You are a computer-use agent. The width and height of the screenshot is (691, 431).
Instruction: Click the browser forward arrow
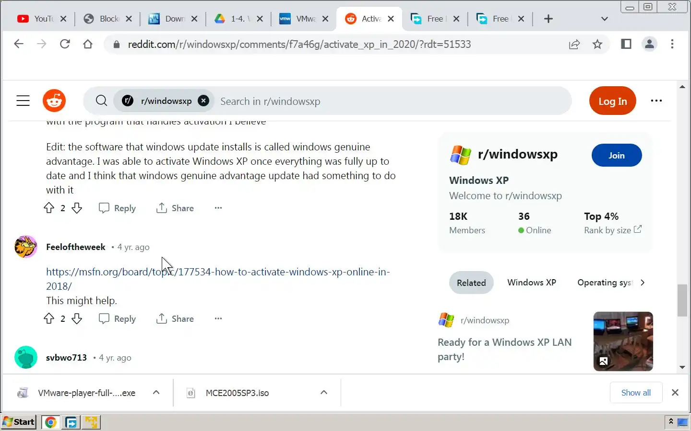coord(42,44)
